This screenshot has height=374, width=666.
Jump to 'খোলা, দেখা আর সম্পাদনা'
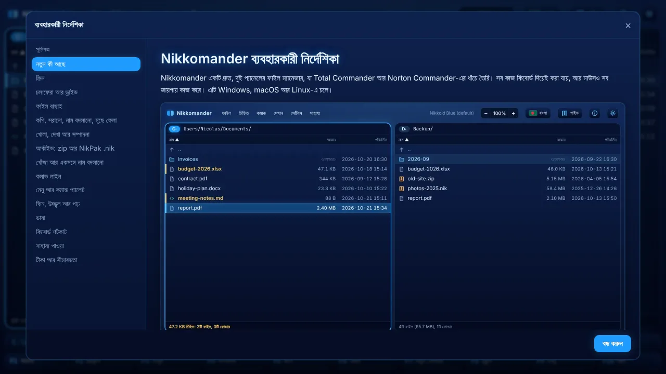86,134
